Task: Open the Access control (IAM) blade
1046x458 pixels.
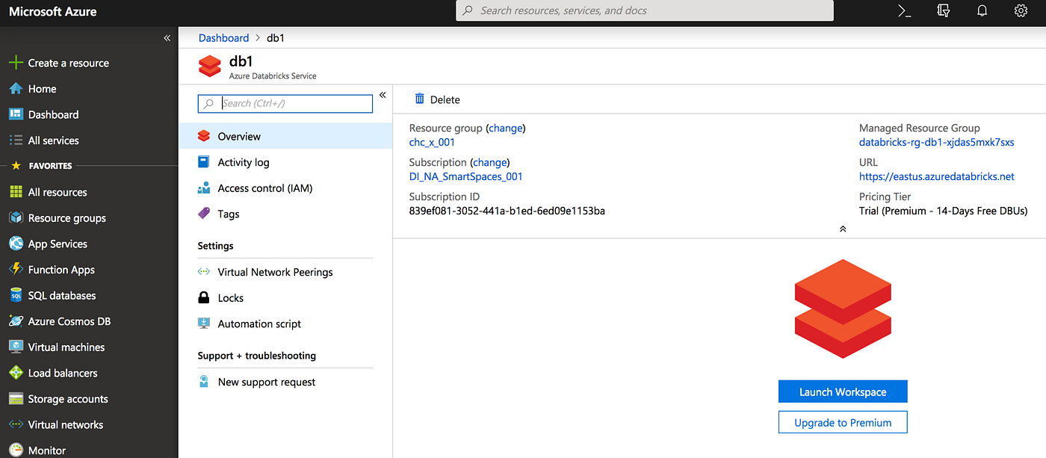Action: [x=263, y=188]
